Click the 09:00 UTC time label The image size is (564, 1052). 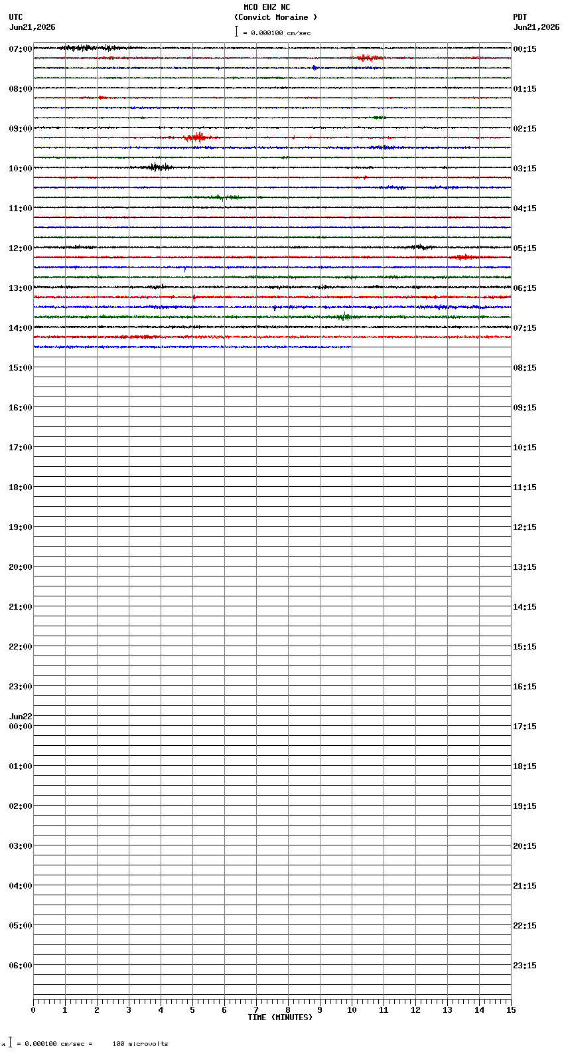point(21,128)
